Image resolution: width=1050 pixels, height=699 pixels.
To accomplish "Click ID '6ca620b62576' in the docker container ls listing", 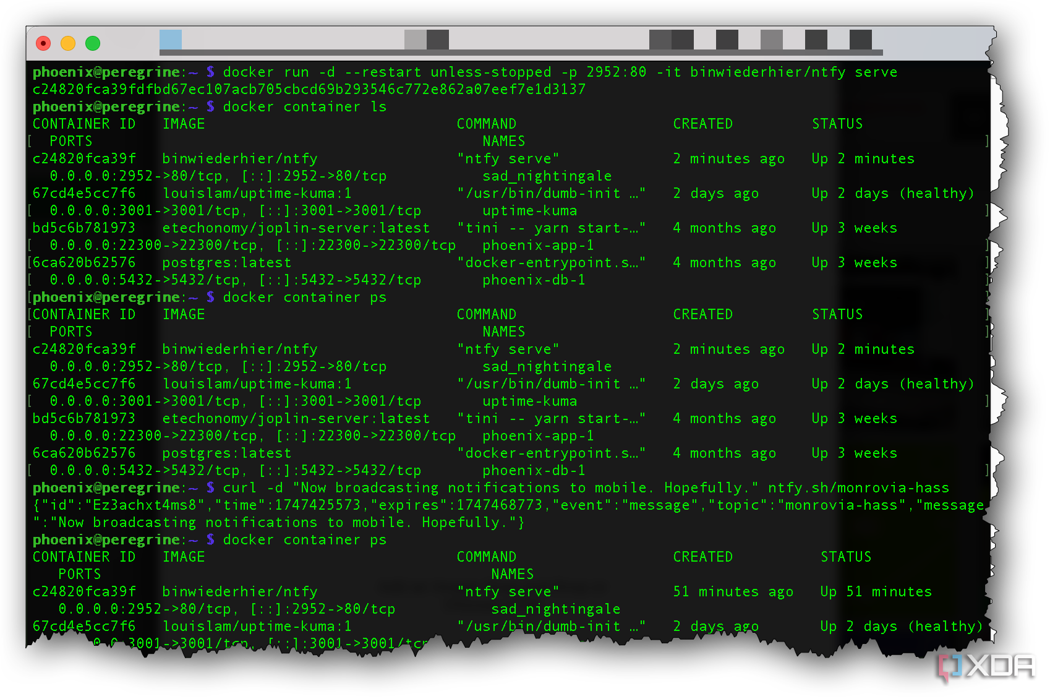I will [84, 263].
